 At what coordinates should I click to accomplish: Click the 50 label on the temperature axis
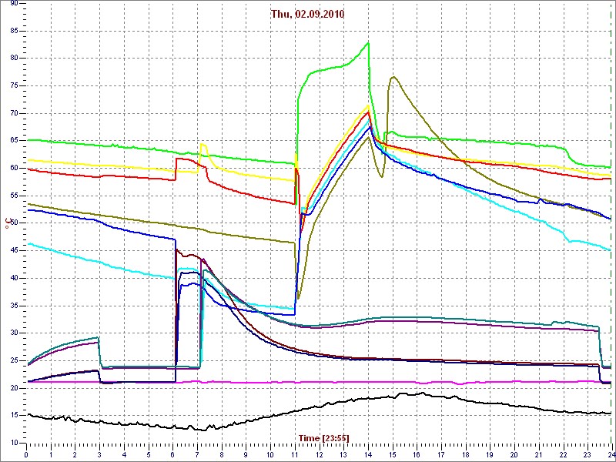(12, 223)
